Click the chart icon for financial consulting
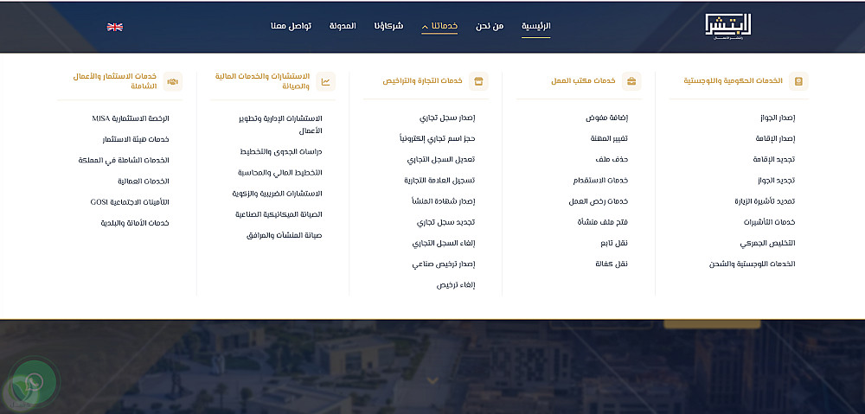 [325, 81]
